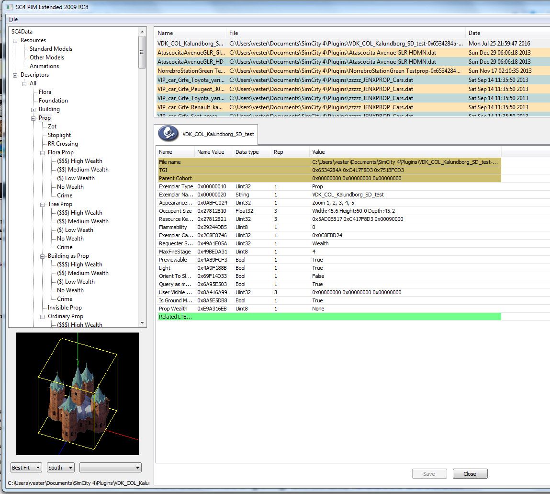Collapse the Prop tree node
The width and height of the screenshot is (550, 494).
[x=34, y=118]
